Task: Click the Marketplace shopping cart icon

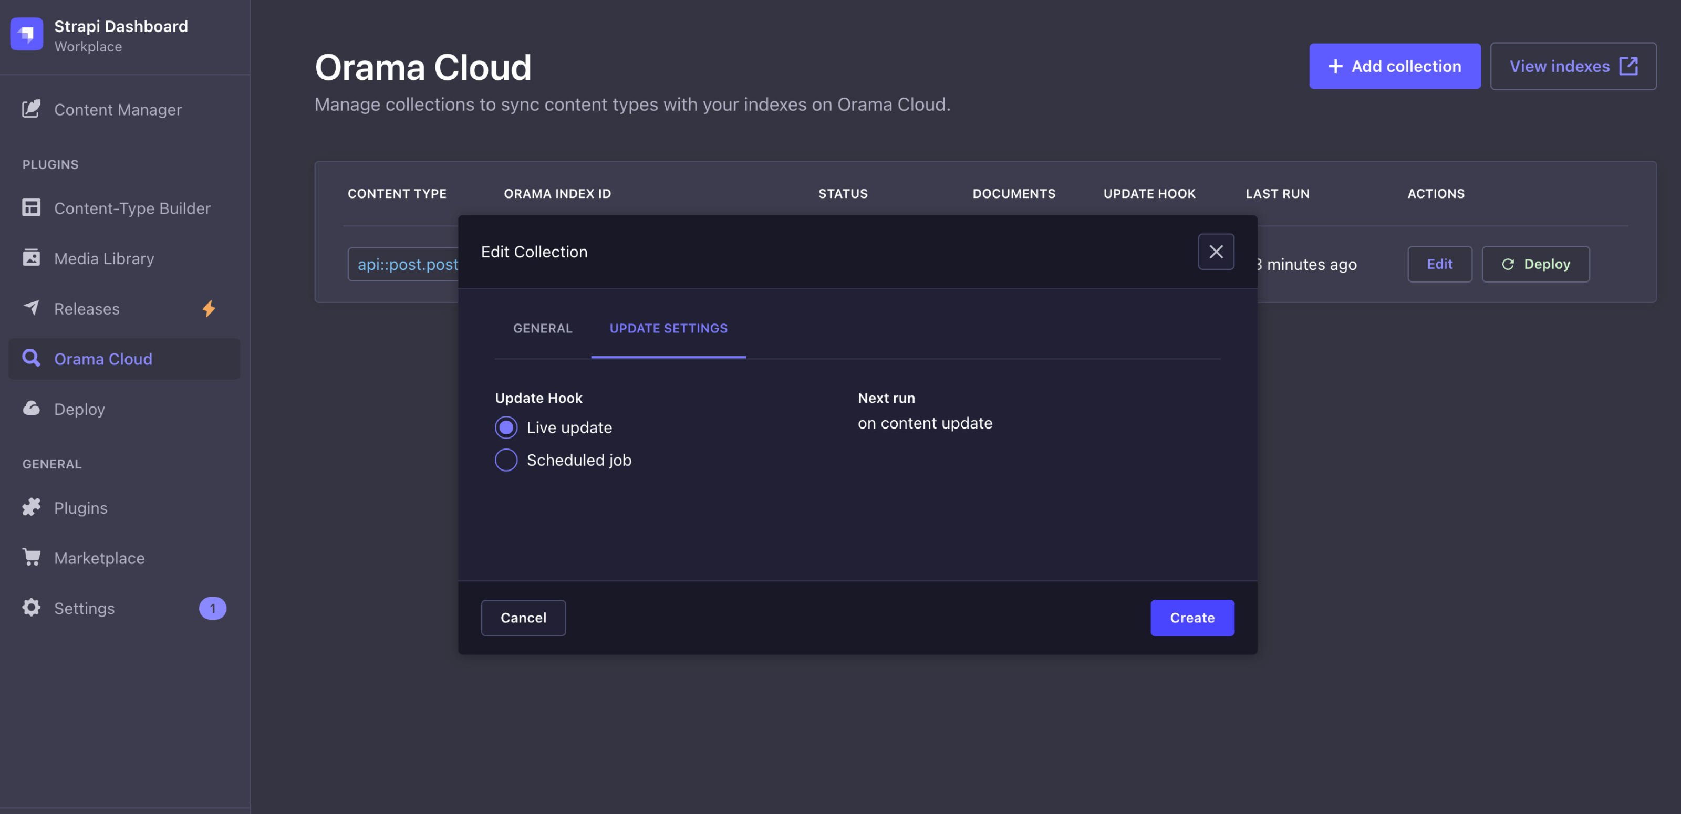Action: pos(32,557)
